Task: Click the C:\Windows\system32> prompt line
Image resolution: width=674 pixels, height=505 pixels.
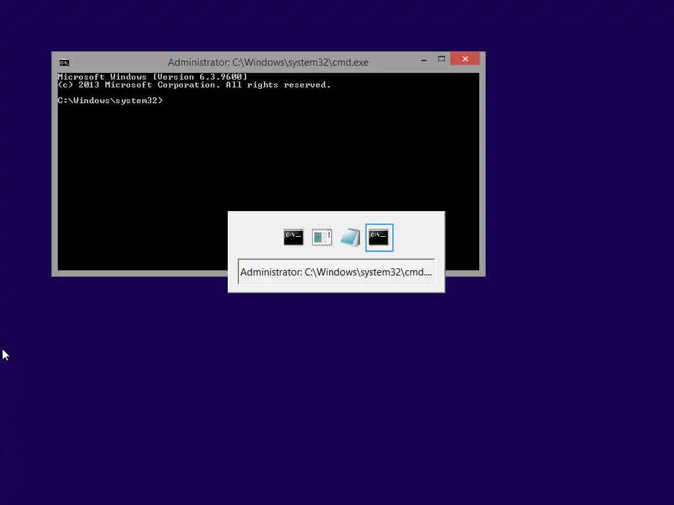Action: pyautogui.click(x=110, y=101)
